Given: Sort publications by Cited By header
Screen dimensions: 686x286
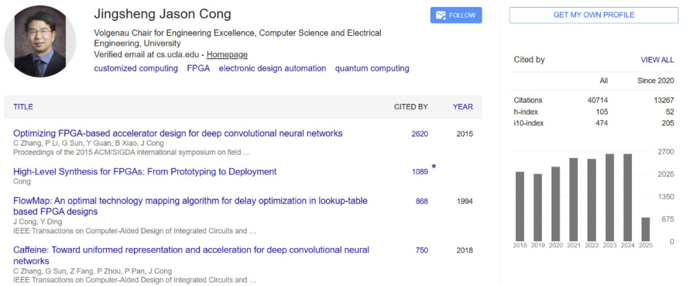Looking at the screenshot, I should 411,107.
